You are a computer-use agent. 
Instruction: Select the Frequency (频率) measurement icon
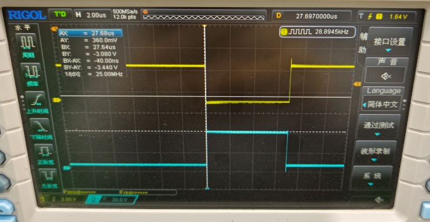click(32, 75)
